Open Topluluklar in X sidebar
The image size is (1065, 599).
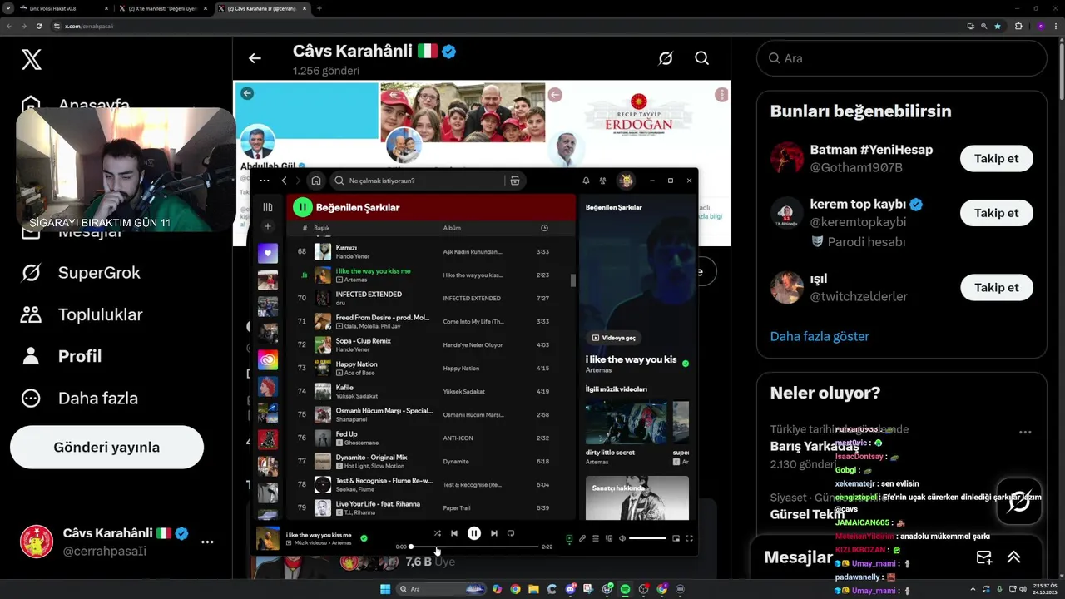pyautogui.click(x=82, y=314)
